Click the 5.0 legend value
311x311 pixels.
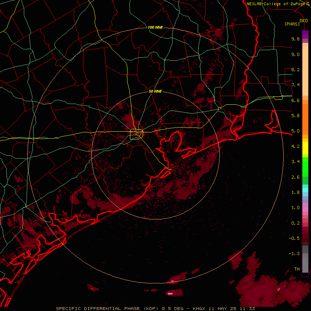tap(295, 131)
